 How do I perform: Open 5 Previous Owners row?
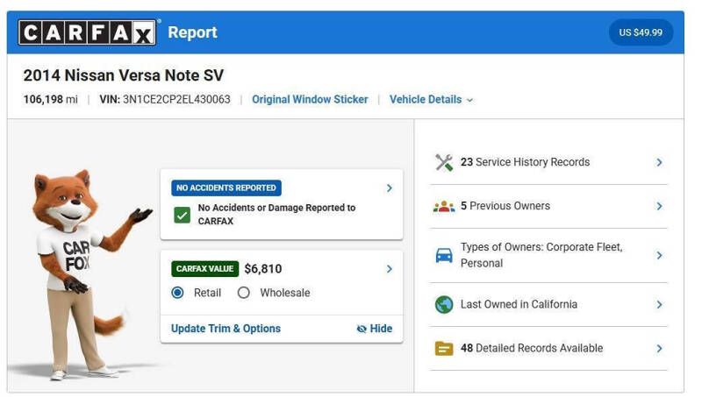point(548,206)
